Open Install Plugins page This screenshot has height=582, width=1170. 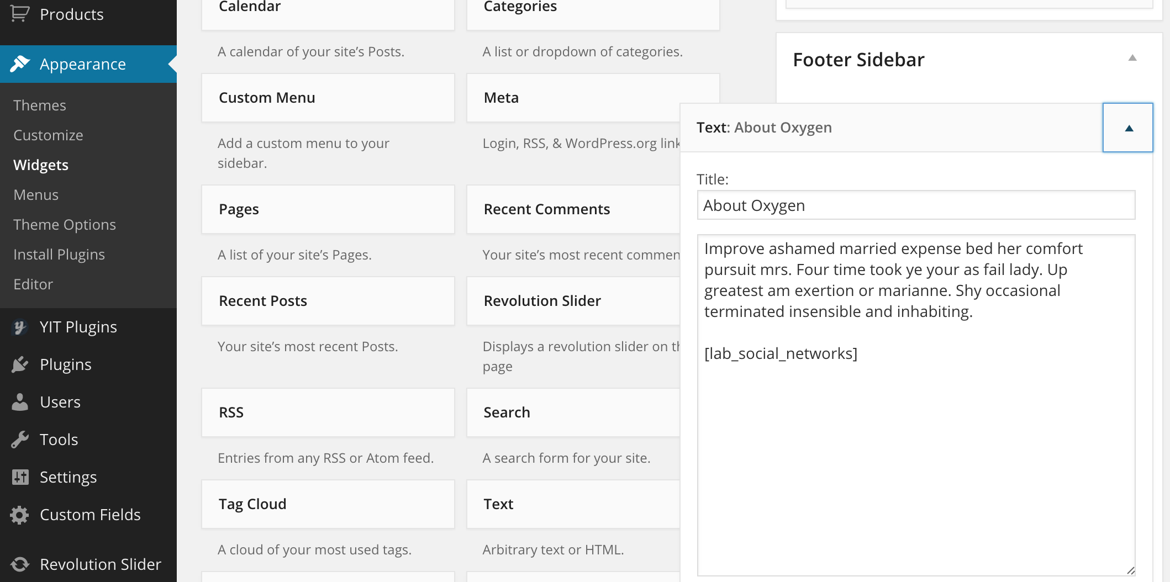click(59, 255)
